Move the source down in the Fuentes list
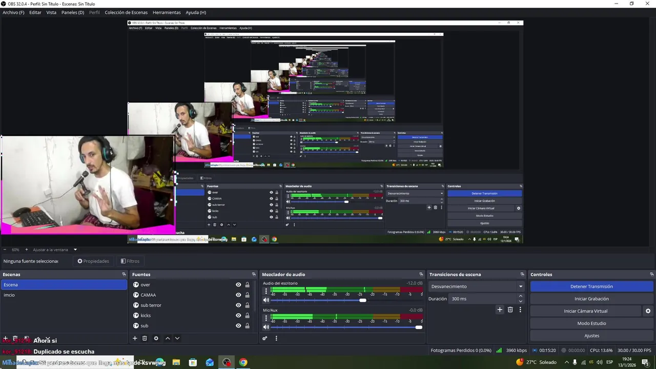656x369 pixels. point(177,338)
